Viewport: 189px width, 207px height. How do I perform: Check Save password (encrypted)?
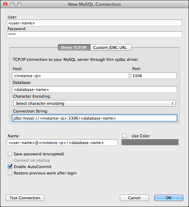pos(10,154)
